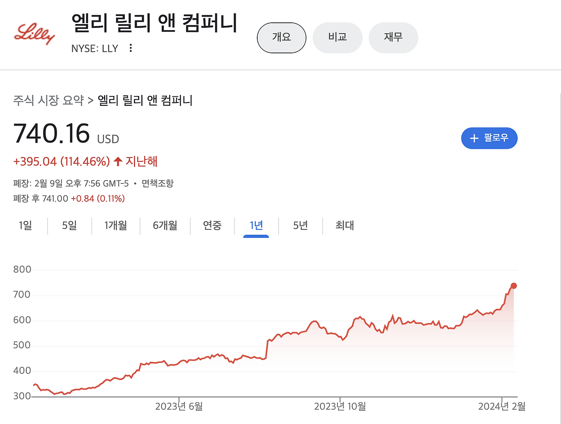The image size is (561, 424).
Task: Switch to the 비교 tab
Action: (337, 38)
